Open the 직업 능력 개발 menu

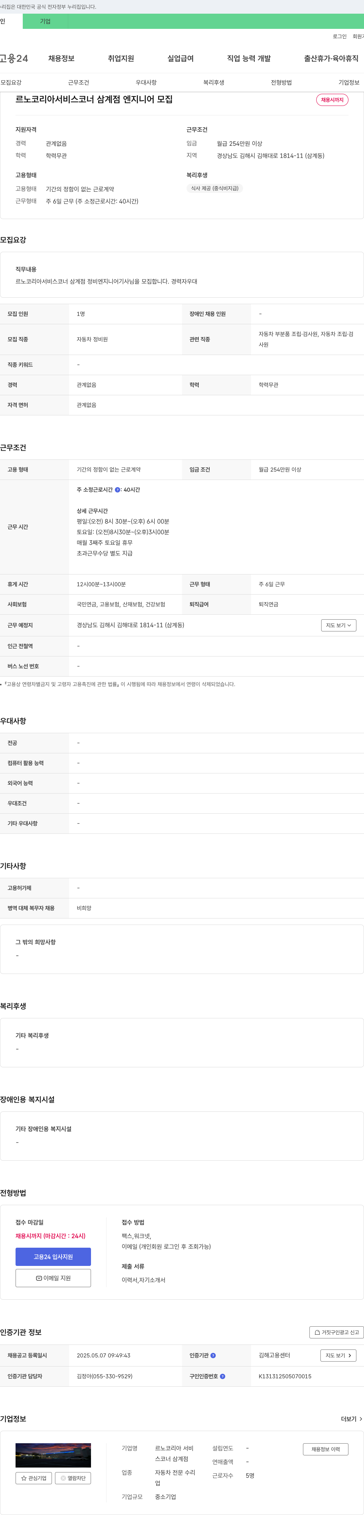tap(249, 58)
